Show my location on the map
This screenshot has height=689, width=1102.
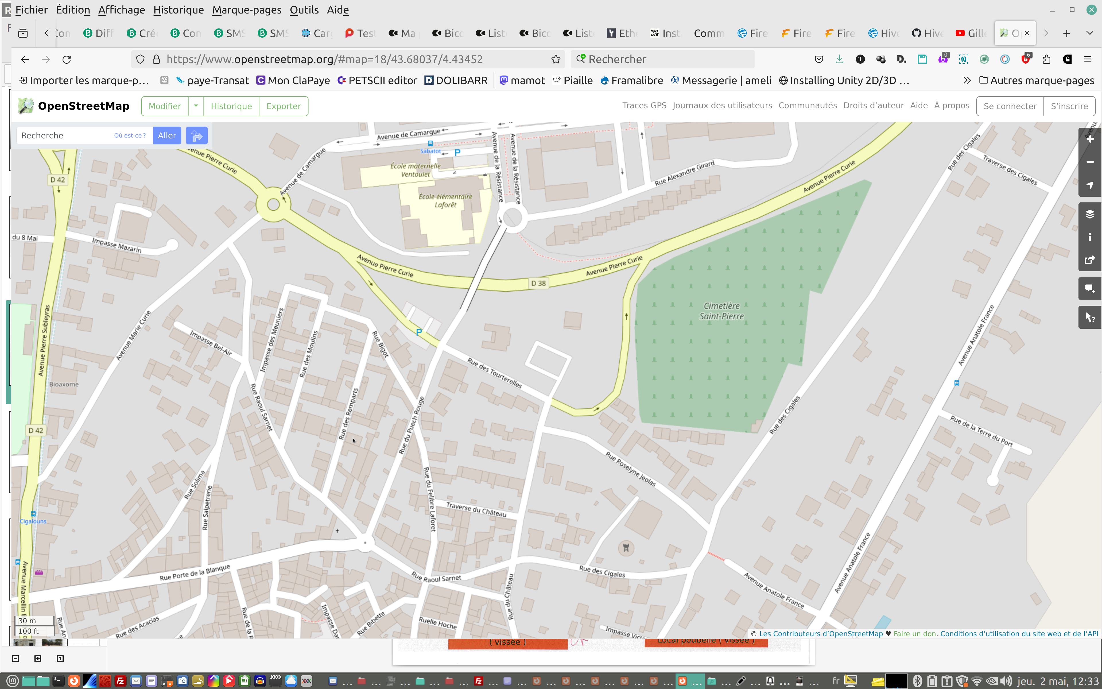[x=1090, y=185]
